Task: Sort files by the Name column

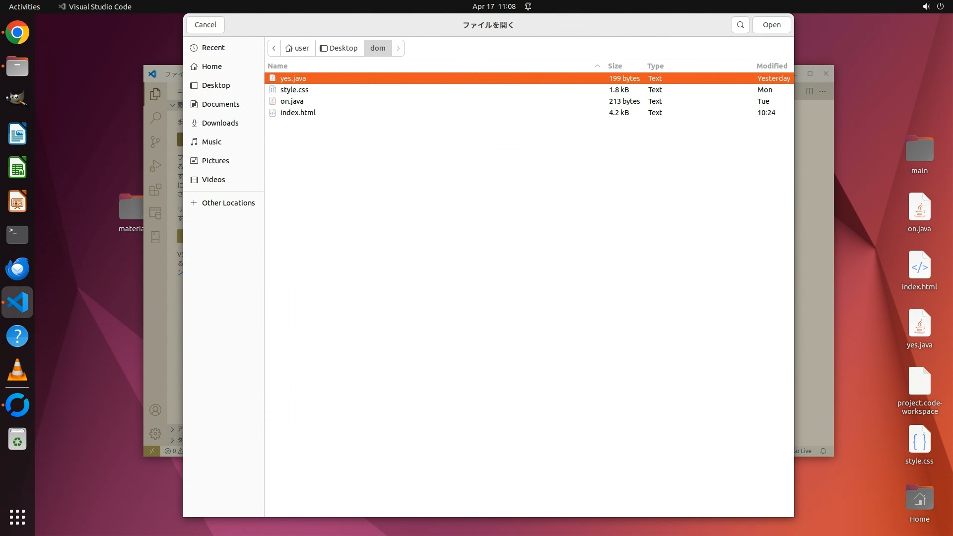Action: (277, 66)
